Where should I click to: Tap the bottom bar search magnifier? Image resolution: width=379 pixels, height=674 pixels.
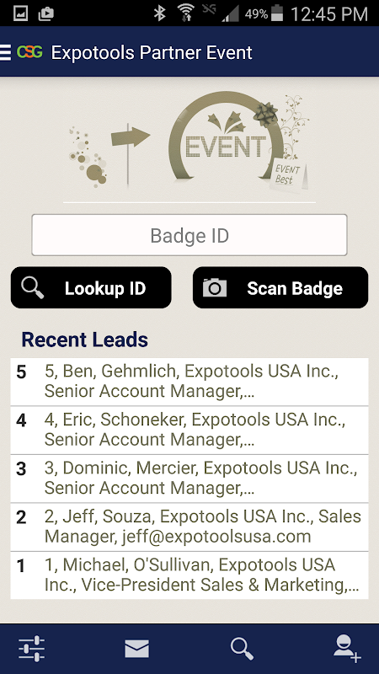click(x=242, y=649)
